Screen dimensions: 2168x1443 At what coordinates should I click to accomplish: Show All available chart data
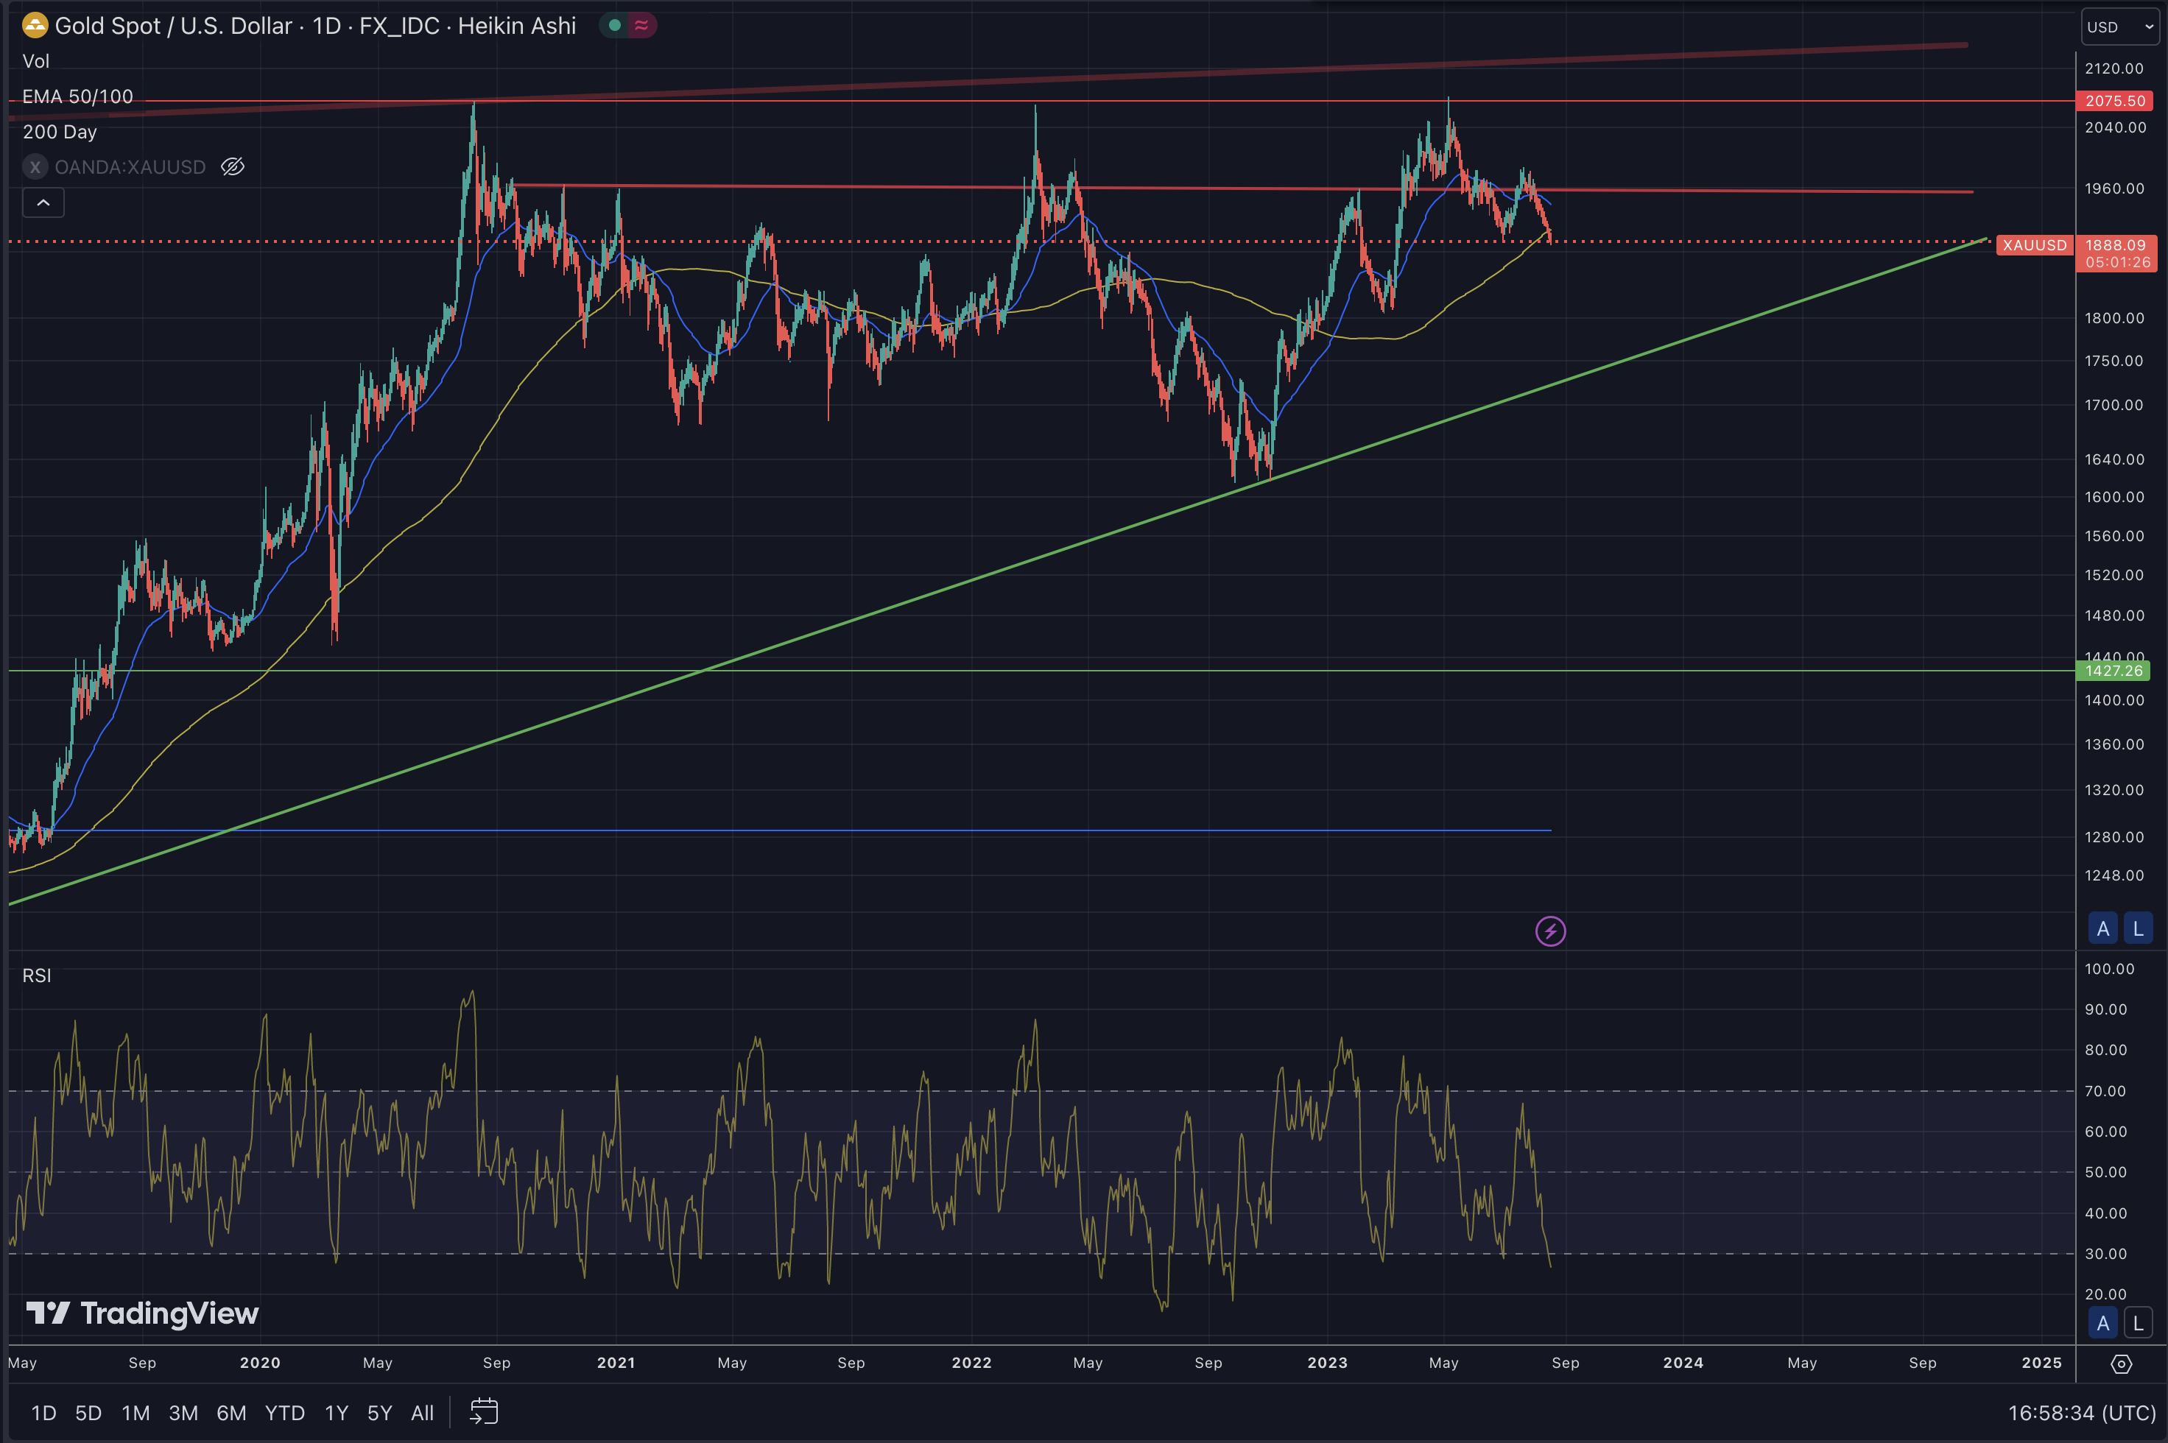pyautogui.click(x=422, y=1413)
